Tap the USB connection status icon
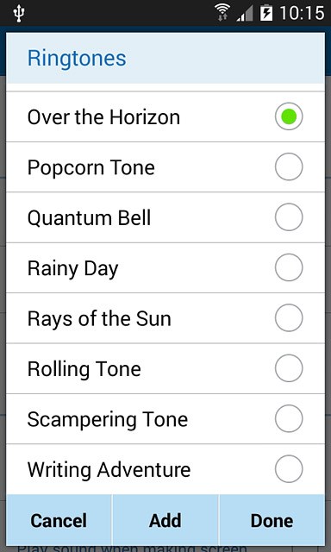The width and height of the screenshot is (331, 552). click(18, 14)
